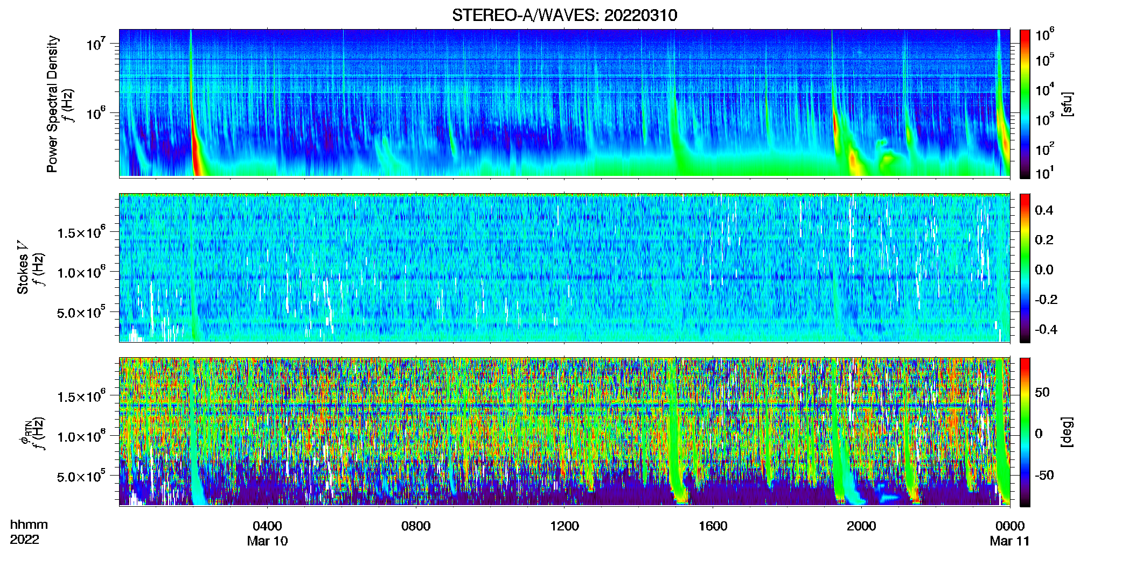This screenshot has width=1129, height=581.
Task: Select the "2000" time tick label
Action: (x=861, y=526)
